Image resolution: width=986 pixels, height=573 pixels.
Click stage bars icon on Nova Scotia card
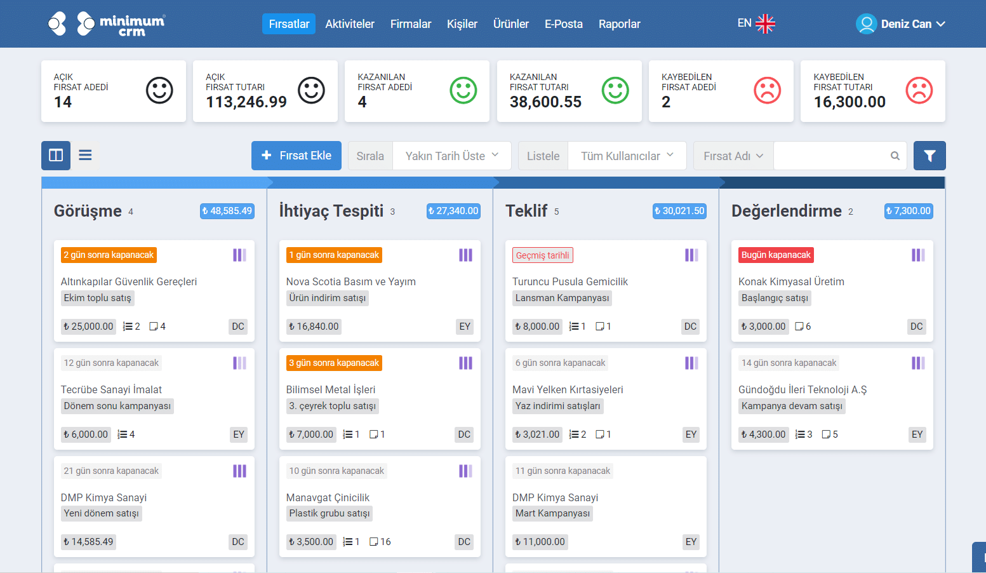pyautogui.click(x=465, y=255)
